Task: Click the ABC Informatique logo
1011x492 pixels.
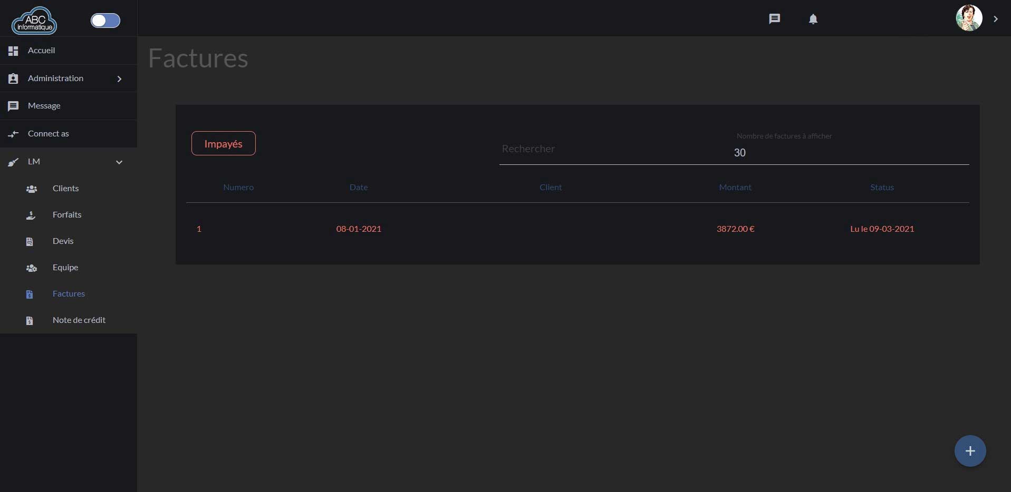Action: pos(34,21)
